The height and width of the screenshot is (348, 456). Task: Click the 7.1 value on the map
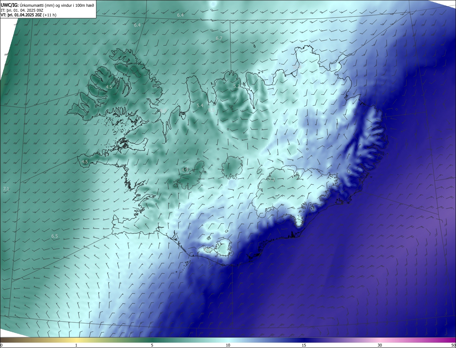pos(6,189)
